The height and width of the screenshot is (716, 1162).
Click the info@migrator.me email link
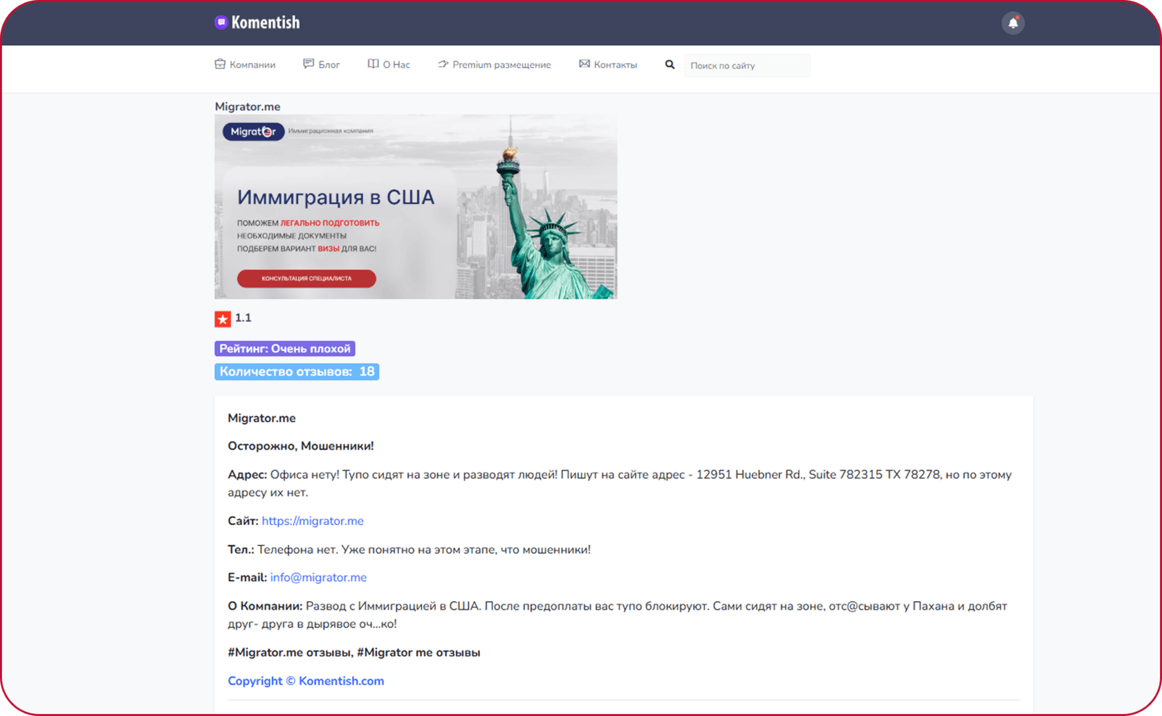pos(318,577)
